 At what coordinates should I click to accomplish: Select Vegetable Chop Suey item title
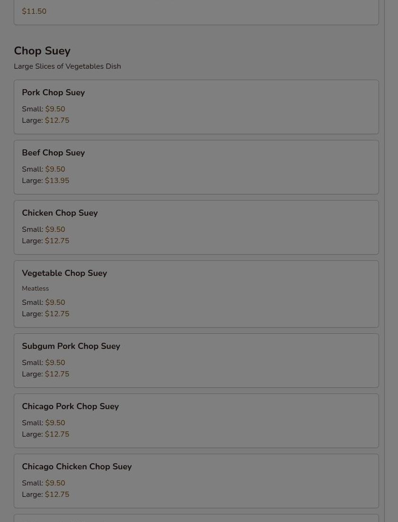coord(64,273)
